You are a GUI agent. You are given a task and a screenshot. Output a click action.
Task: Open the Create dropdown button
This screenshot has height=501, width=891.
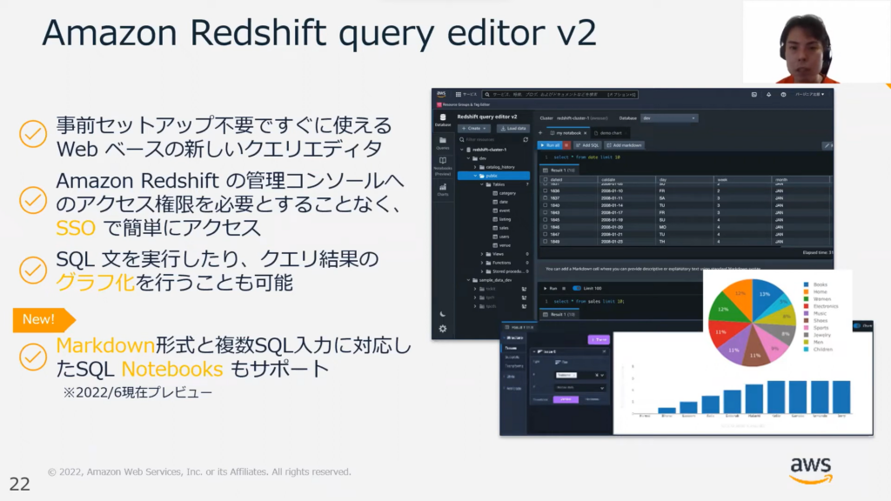click(473, 128)
